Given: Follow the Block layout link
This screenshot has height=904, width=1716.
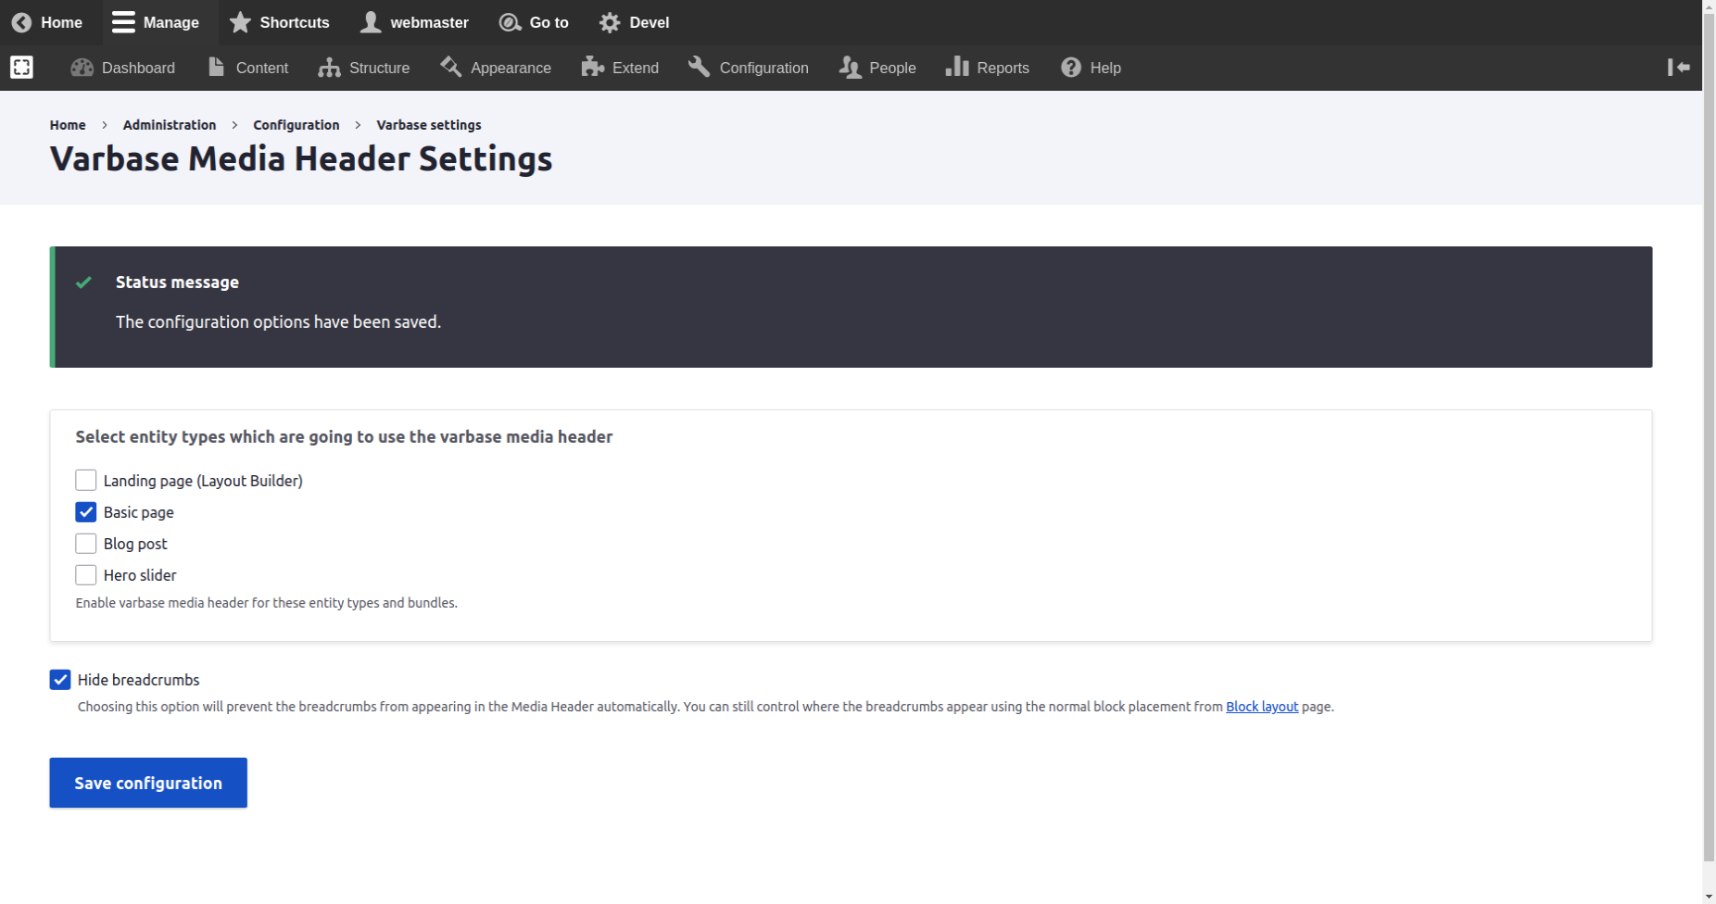Looking at the screenshot, I should [1261, 706].
